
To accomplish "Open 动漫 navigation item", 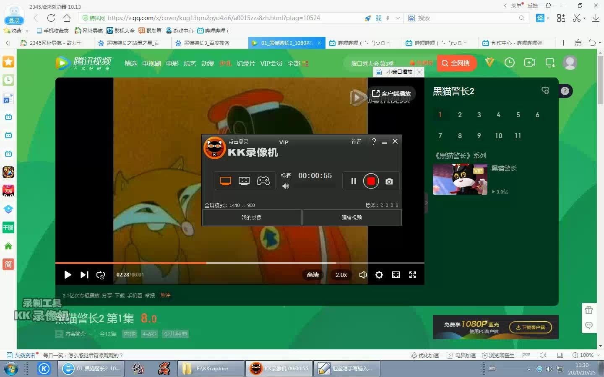I will [x=208, y=63].
